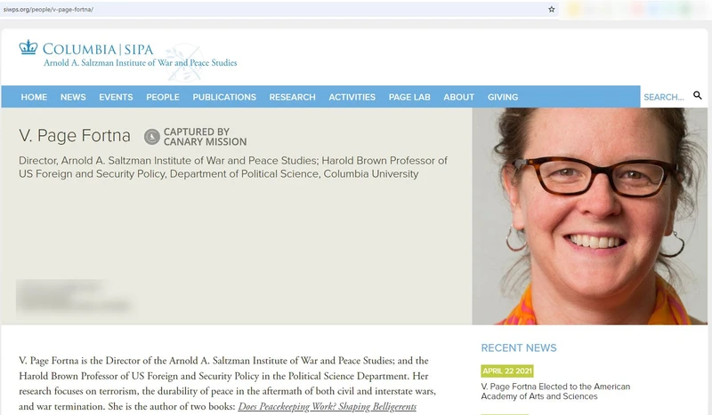Click the Columbia | SIPA logo text
This screenshot has width=712, height=415.
click(98, 49)
